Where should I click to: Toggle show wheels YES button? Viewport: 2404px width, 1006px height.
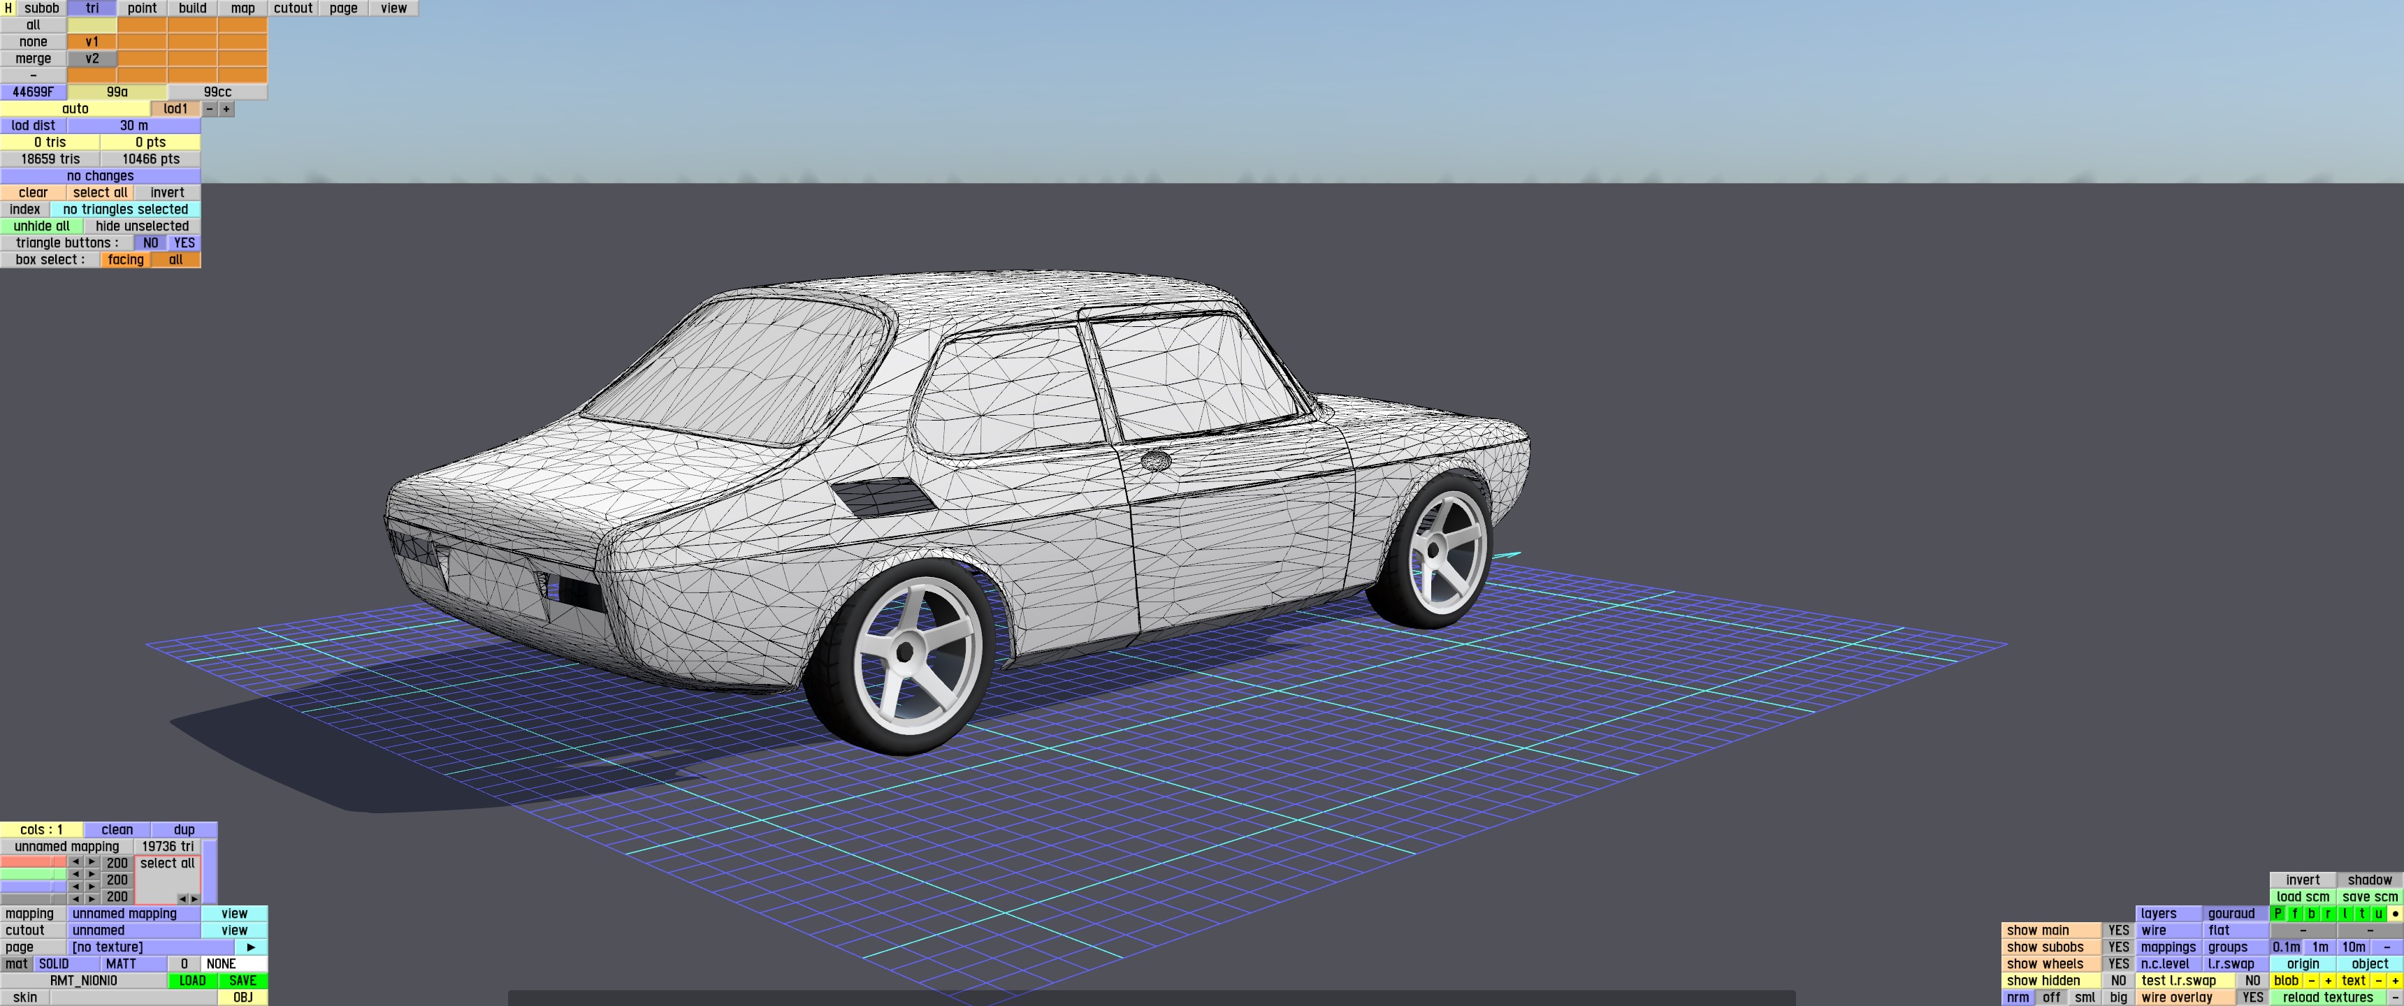click(x=2118, y=963)
